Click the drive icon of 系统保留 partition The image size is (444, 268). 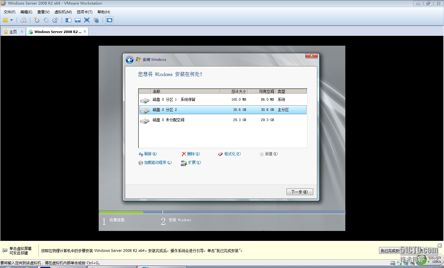pos(145,100)
